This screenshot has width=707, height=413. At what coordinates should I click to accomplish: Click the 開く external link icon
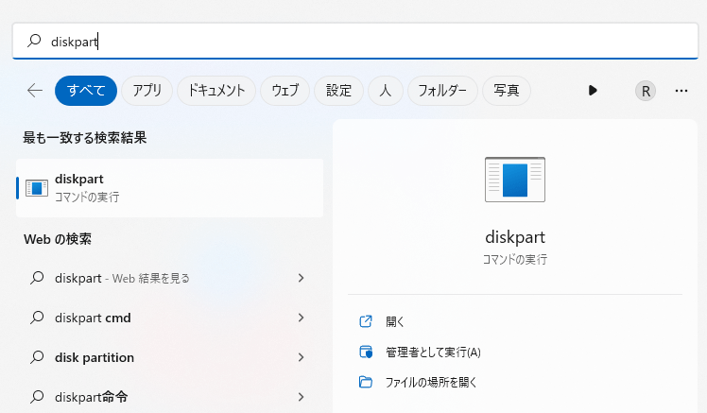[x=366, y=322]
